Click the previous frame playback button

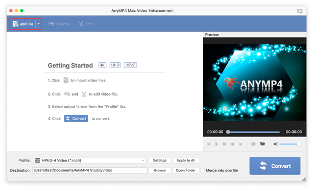pos(209,144)
